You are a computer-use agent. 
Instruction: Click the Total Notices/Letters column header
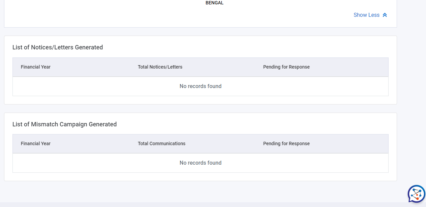point(160,67)
